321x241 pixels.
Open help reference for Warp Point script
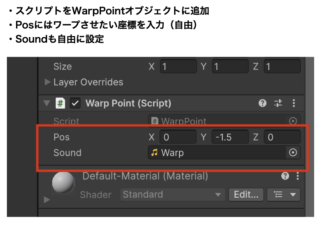pyautogui.click(x=263, y=103)
